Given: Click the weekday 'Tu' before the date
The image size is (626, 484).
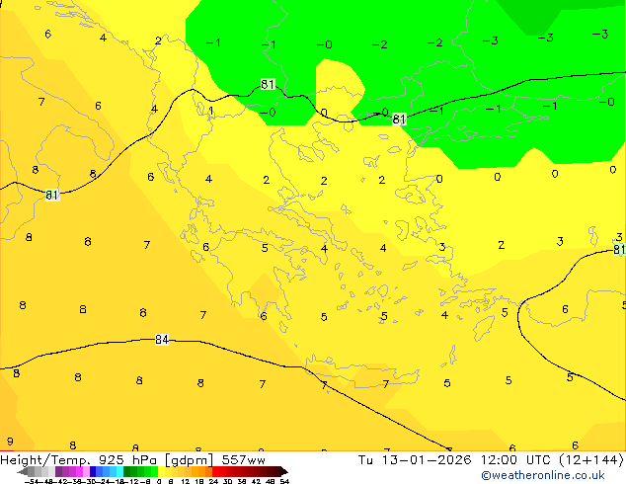Looking at the screenshot, I should point(365,460).
